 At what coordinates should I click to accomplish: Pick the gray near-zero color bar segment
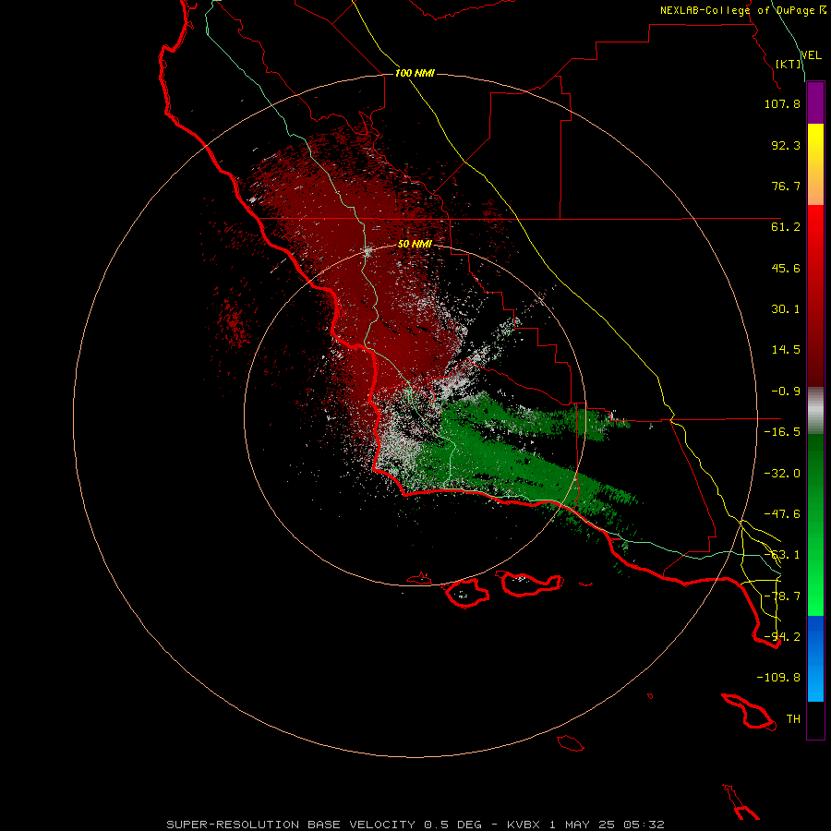[x=815, y=411]
